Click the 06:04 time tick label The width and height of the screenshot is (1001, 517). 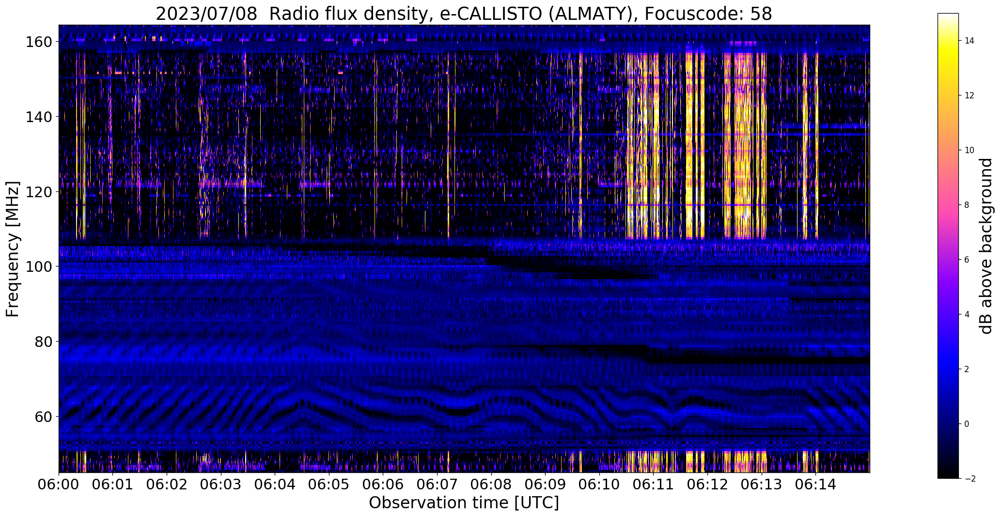[x=275, y=485]
